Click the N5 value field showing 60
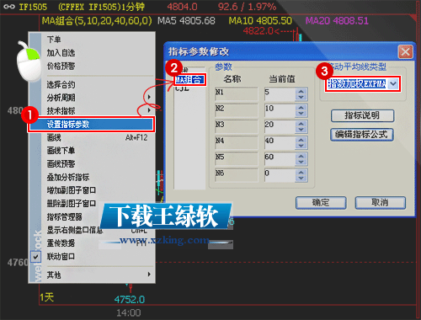This screenshot has height=320, width=421. click(280, 158)
